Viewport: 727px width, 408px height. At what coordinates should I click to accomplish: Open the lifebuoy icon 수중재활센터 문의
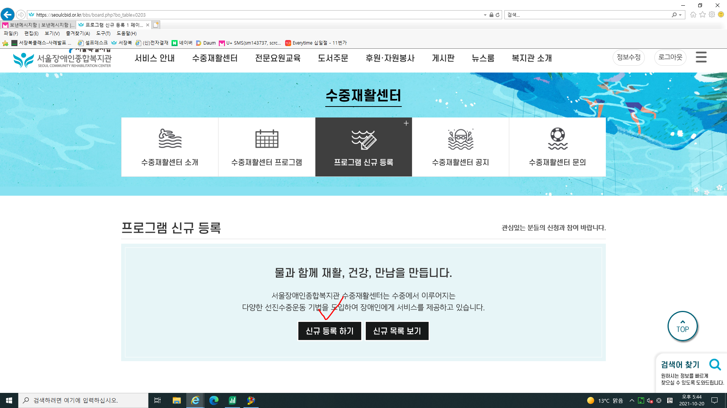click(x=557, y=139)
